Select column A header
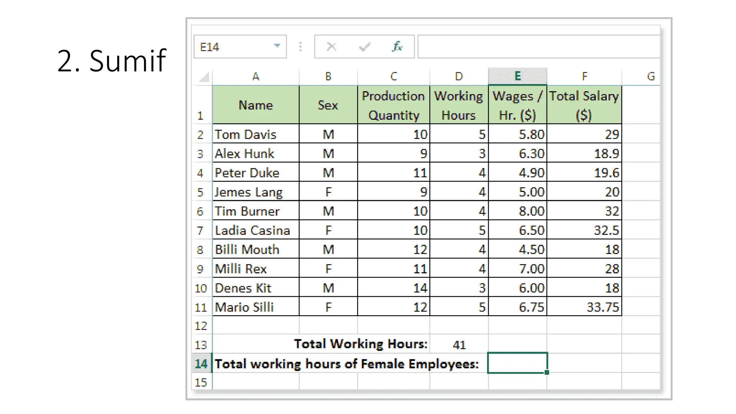The height and width of the screenshot is (414, 736). click(x=256, y=76)
